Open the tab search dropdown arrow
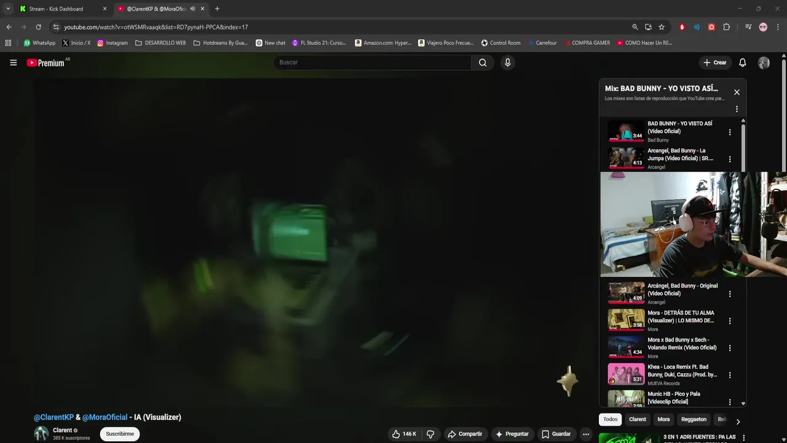This screenshot has height=443, width=787. point(8,9)
